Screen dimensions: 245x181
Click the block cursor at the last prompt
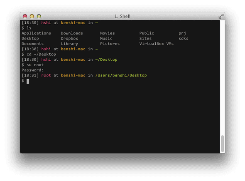click(28, 81)
